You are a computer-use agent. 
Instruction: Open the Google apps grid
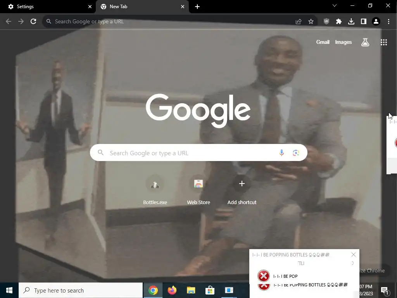pyautogui.click(x=384, y=42)
